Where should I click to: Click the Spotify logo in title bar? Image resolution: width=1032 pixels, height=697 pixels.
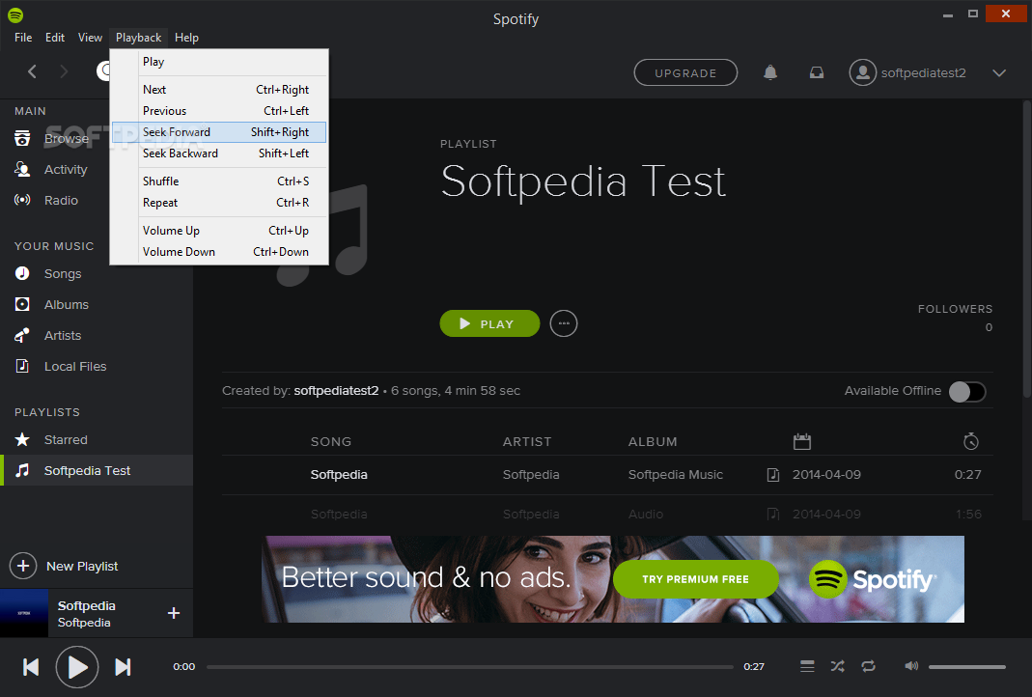point(15,14)
